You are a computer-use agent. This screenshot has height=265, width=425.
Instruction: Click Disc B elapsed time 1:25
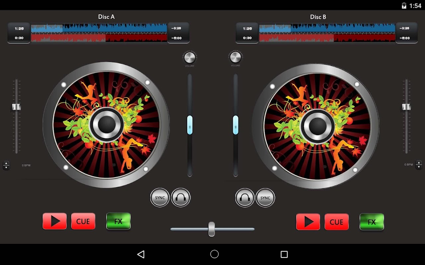click(x=247, y=28)
